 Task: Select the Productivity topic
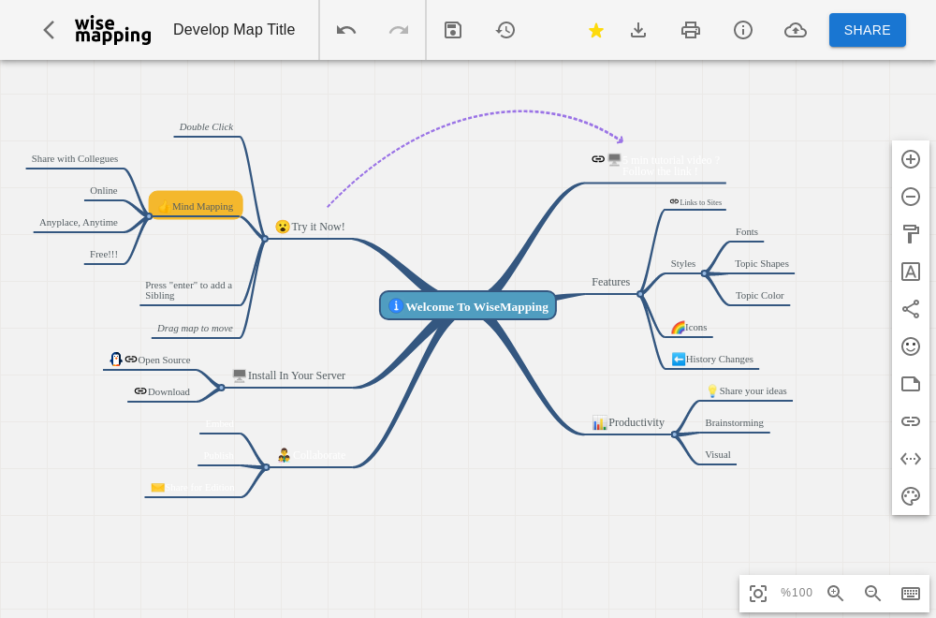pos(628,422)
